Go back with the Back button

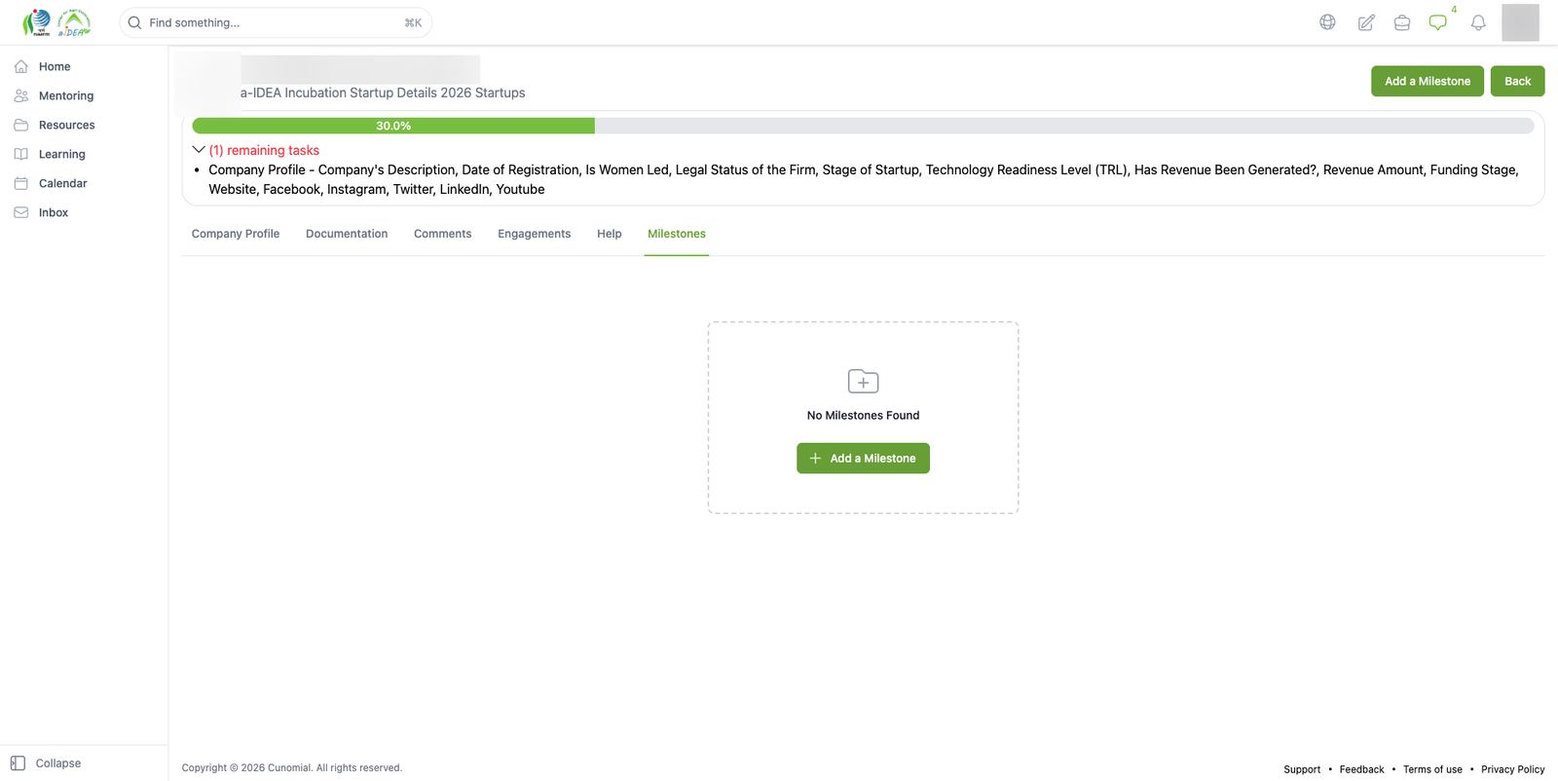coord(1517,81)
